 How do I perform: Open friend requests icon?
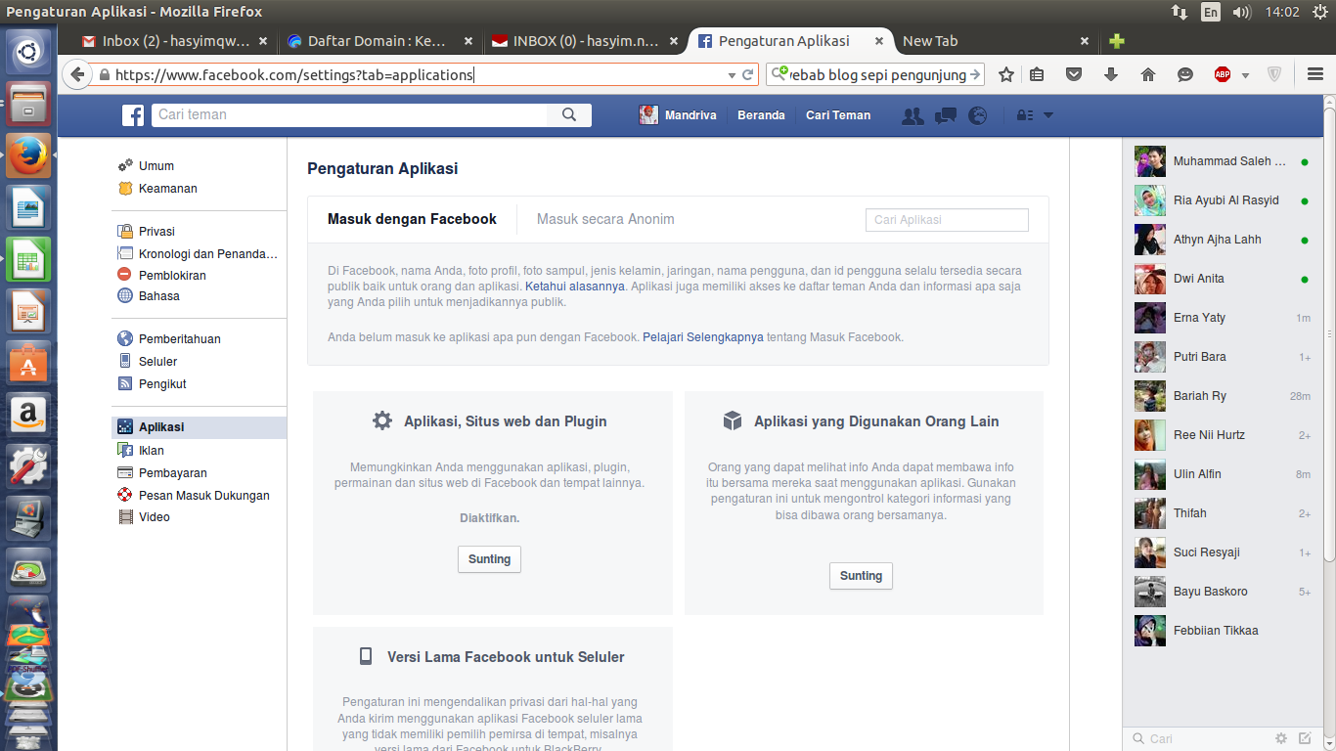click(913, 115)
